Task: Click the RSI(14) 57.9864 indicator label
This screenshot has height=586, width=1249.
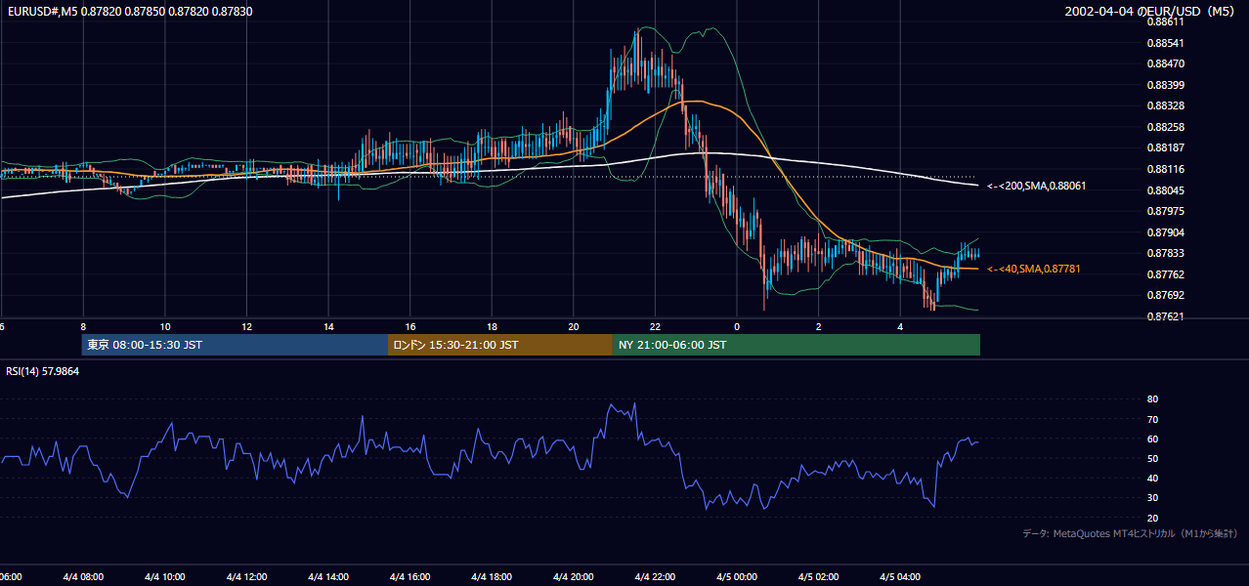Action: click(x=42, y=371)
